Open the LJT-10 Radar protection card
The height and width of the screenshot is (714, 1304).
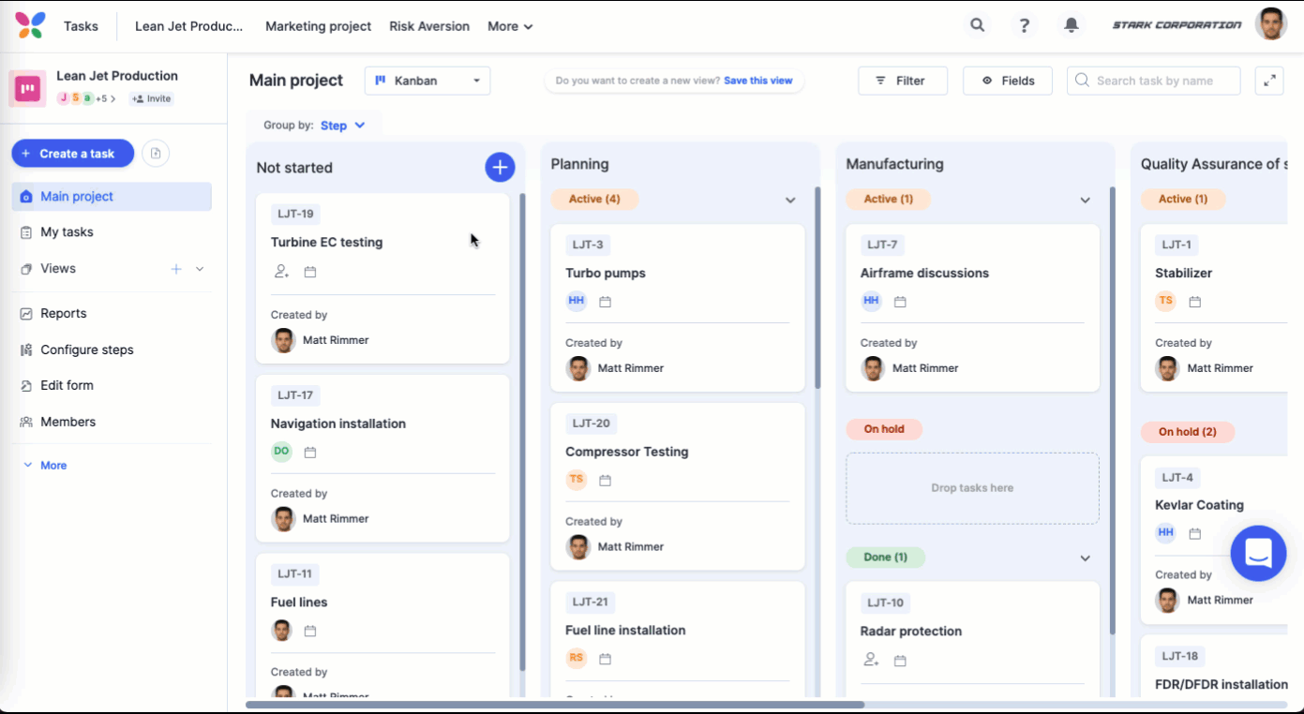[972, 639]
